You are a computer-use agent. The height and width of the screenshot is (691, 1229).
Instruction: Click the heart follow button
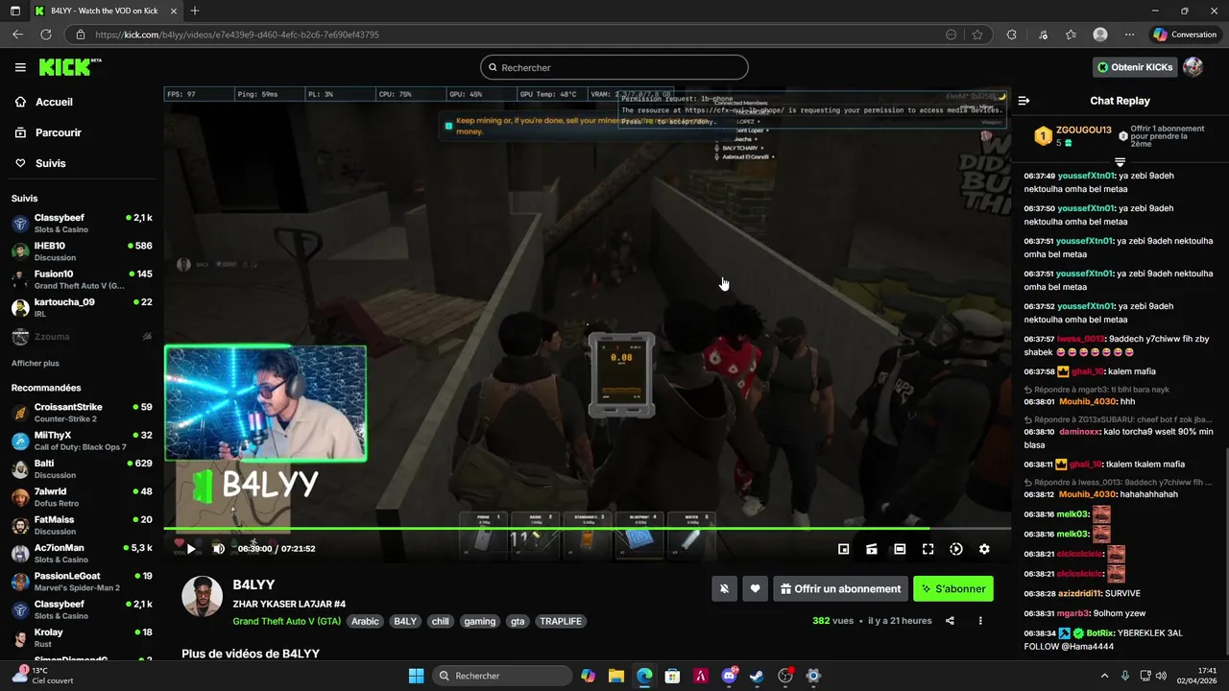click(756, 588)
